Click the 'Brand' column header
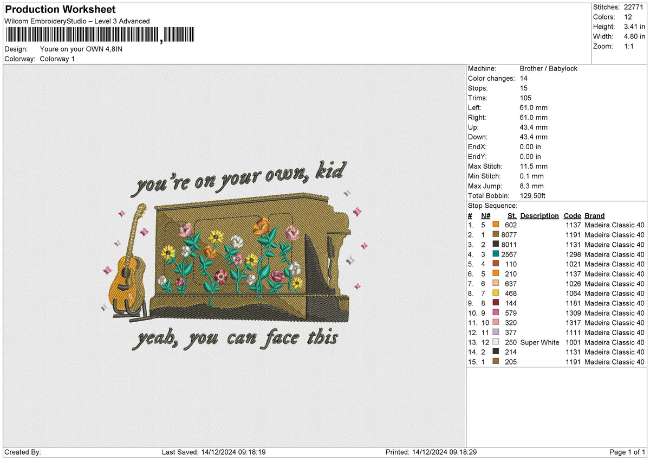Viewport: 650px width, 460px height. (595, 215)
